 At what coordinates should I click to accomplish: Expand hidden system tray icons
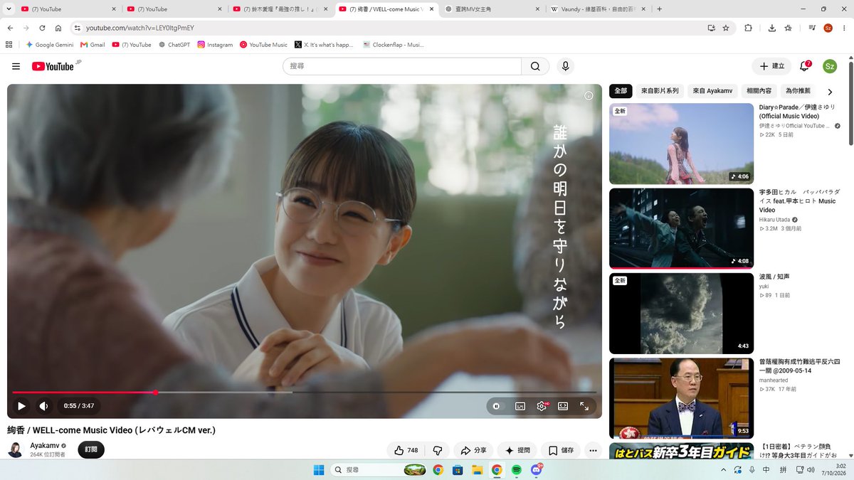(x=724, y=470)
